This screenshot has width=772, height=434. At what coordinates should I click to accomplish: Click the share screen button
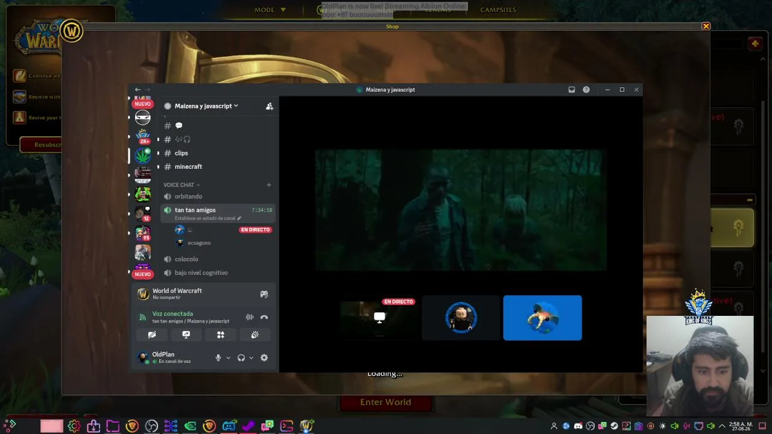coord(186,335)
